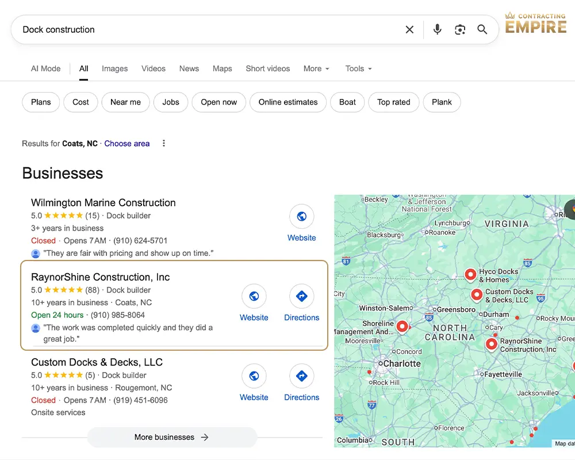Click the Contracting Empire logo
Screen dimensions: 575x460
click(x=536, y=23)
